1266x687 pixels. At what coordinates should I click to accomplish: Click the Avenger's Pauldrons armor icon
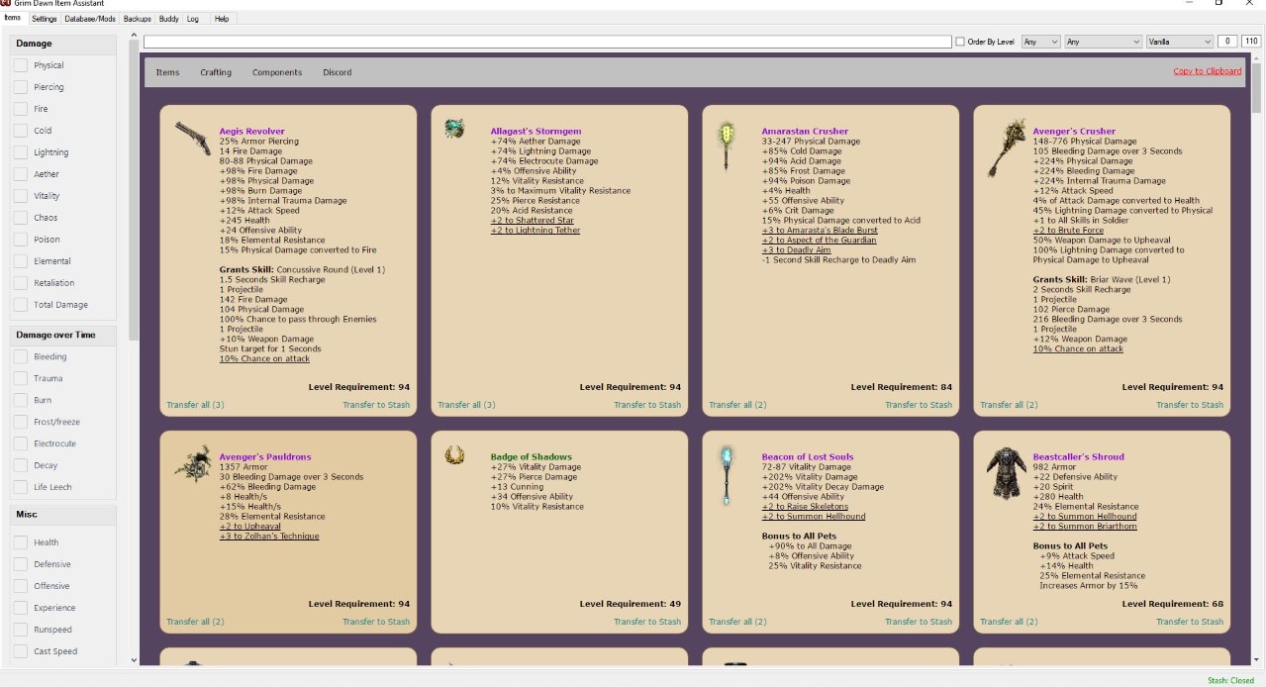(193, 463)
